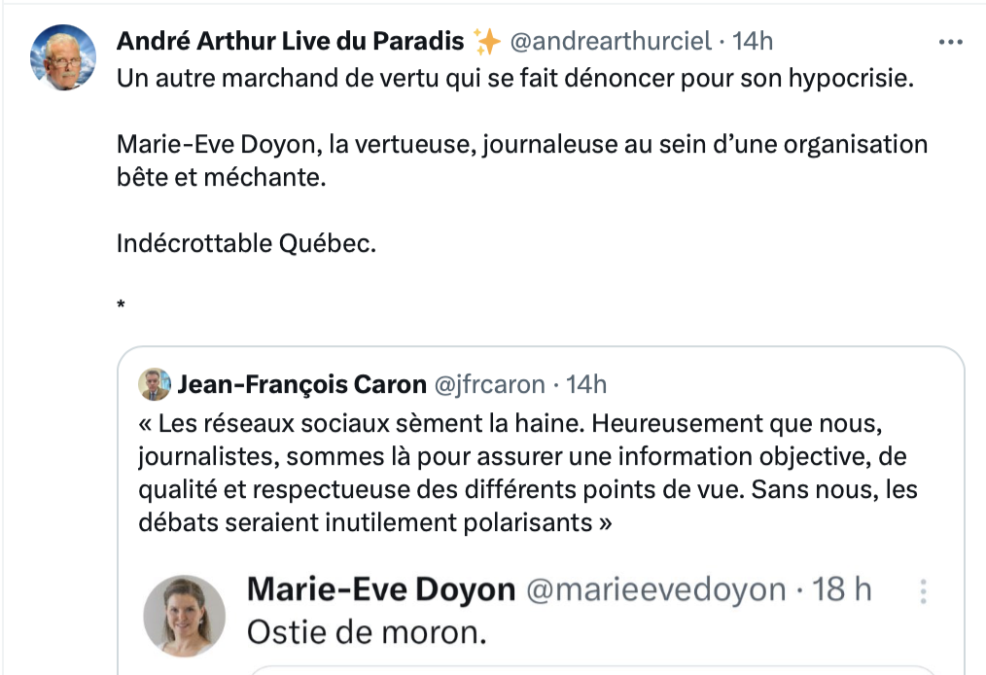This screenshot has height=675, width=986.
Task: Click the @marieevedoyon handle
Action: click(655, 589)
